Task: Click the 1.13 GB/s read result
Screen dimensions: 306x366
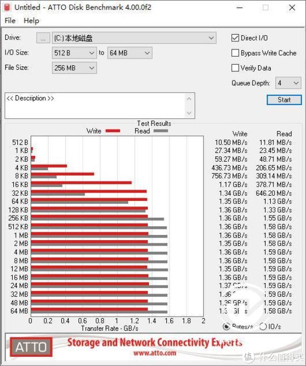Action: click(x=277, y=201)
